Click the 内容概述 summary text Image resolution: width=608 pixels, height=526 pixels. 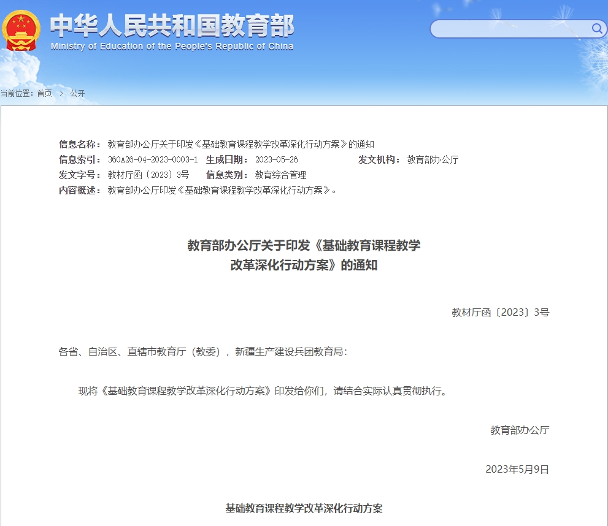click(222, 190)
